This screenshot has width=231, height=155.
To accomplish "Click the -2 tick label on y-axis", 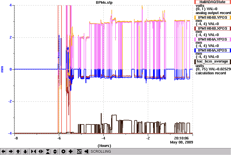I will 10,101.
